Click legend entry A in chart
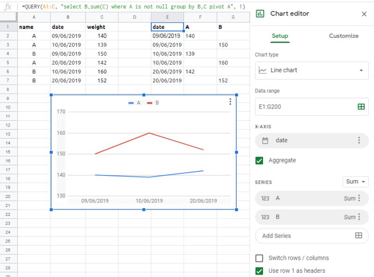The width and height of the screenshot is (374, 277). click(x=134, y=103)
